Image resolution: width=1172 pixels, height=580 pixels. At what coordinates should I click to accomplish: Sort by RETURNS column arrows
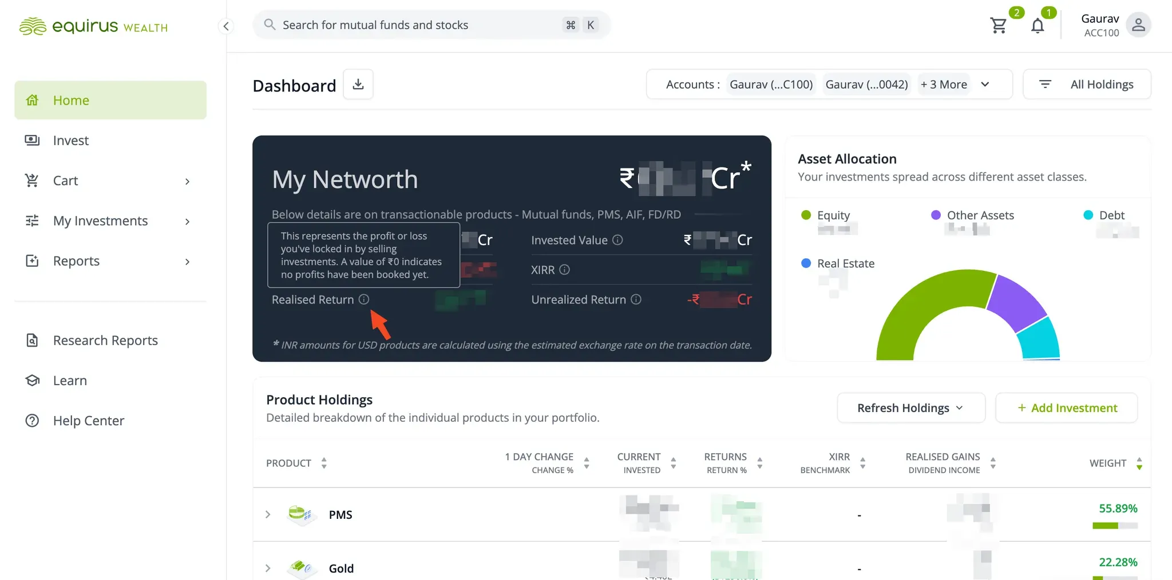[760, 463]
